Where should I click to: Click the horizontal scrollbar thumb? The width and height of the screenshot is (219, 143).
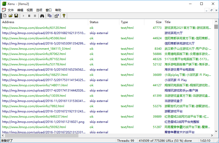coord(42,135)
